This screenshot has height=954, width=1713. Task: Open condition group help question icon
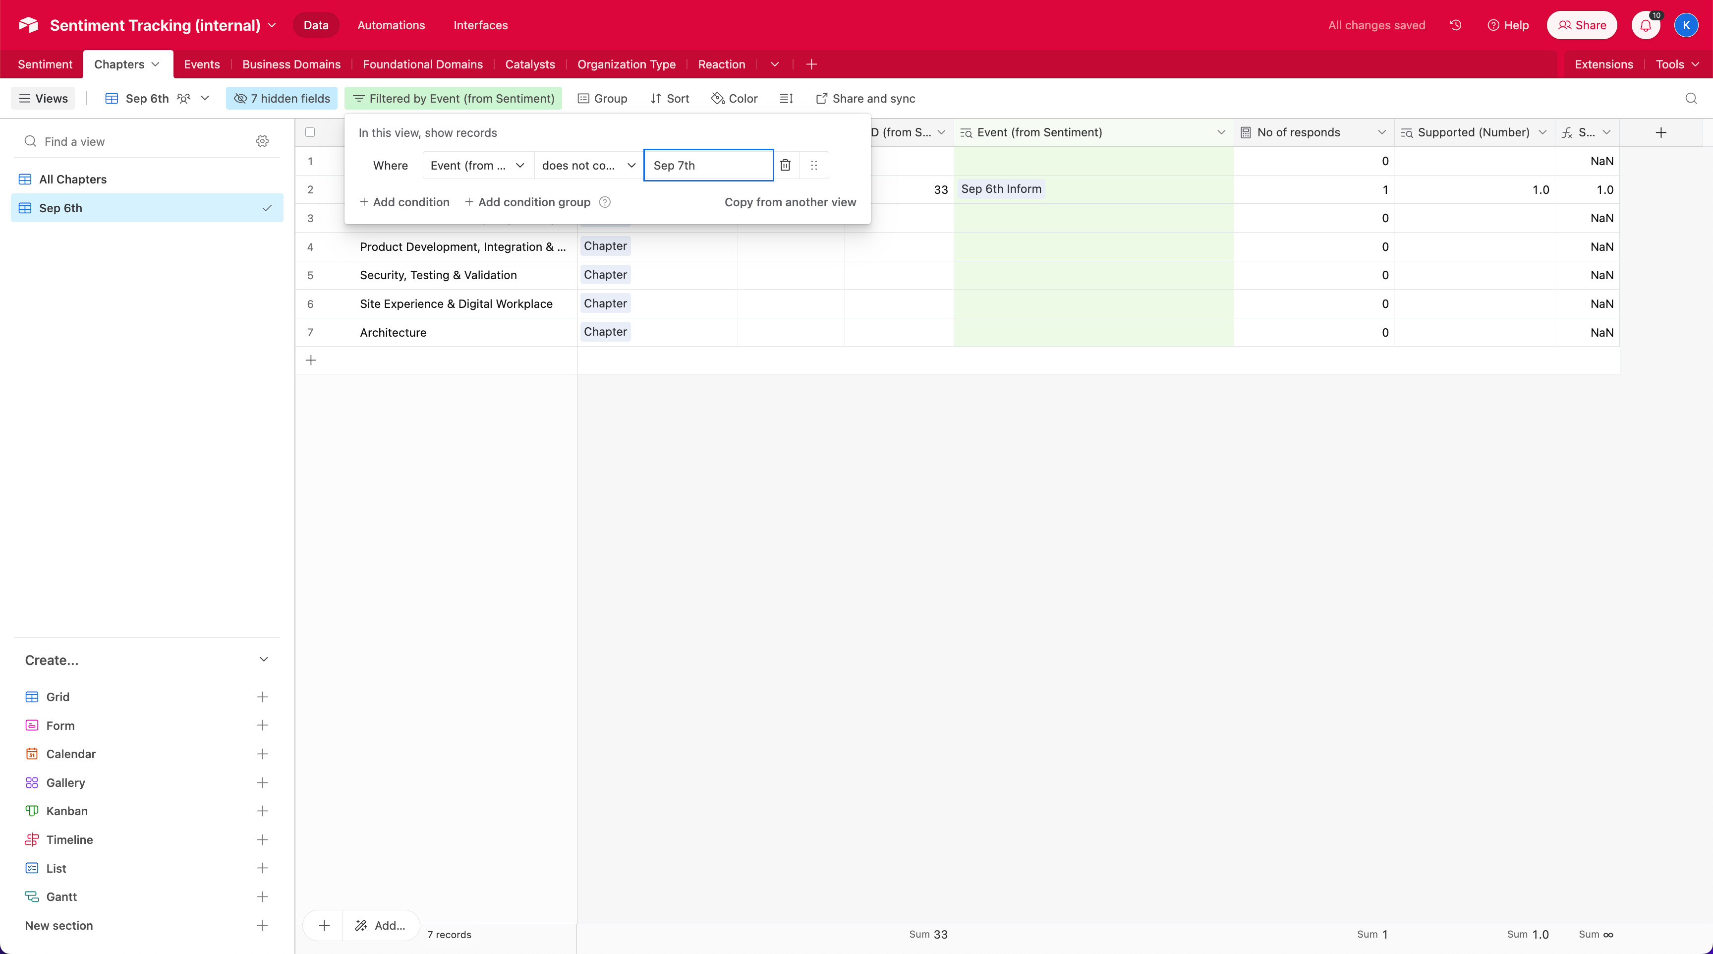(x=605, y=202)
